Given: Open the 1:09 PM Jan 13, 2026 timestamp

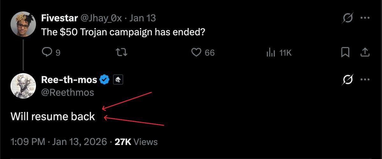Looking at the screenshot, I should pyautogui.click(x=59, y=142).
